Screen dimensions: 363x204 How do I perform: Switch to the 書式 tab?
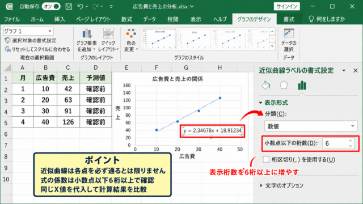pos(289,19)
